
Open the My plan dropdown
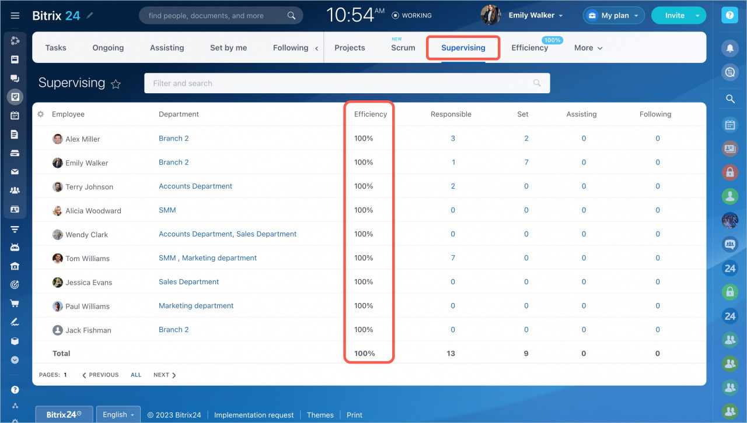click(613, 16)
